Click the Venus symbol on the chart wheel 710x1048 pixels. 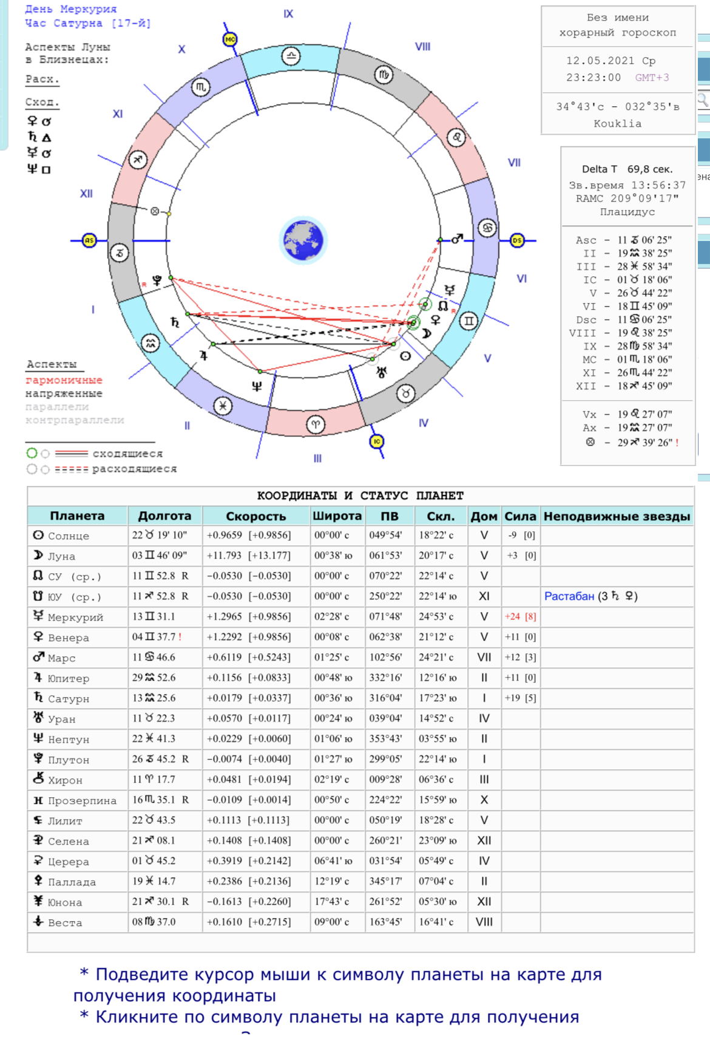(x=435, y=320)
